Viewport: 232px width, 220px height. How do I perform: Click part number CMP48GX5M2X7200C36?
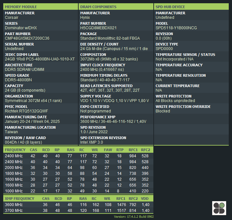pos(27,38)
